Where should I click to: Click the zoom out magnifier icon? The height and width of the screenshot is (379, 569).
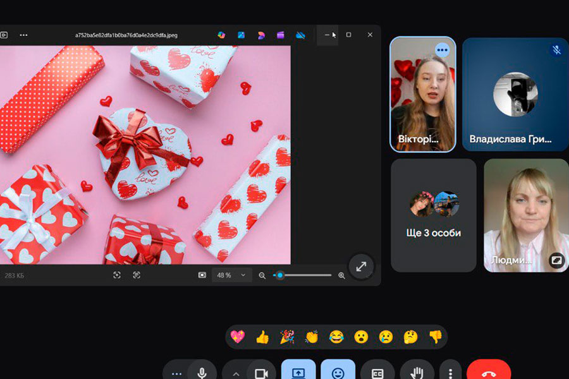tap(262, 275)
